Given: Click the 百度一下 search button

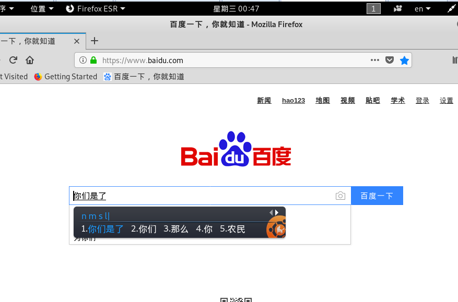Looking at the screenshot, I should click(x=377, y=196).
